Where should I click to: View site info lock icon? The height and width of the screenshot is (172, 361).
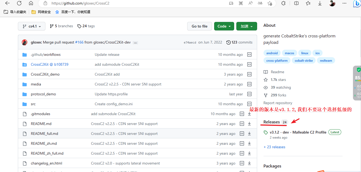point(45,3)
